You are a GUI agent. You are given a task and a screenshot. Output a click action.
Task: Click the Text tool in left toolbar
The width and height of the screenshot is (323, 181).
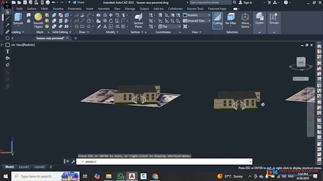[8, 52]
